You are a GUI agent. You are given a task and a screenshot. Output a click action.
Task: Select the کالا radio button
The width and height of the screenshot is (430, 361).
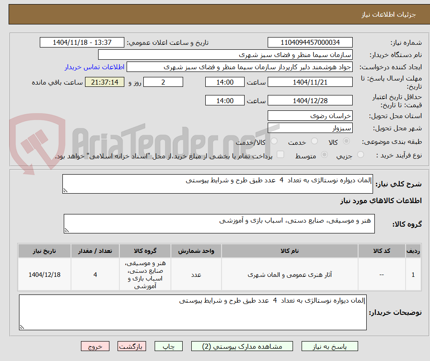point(346,141)
